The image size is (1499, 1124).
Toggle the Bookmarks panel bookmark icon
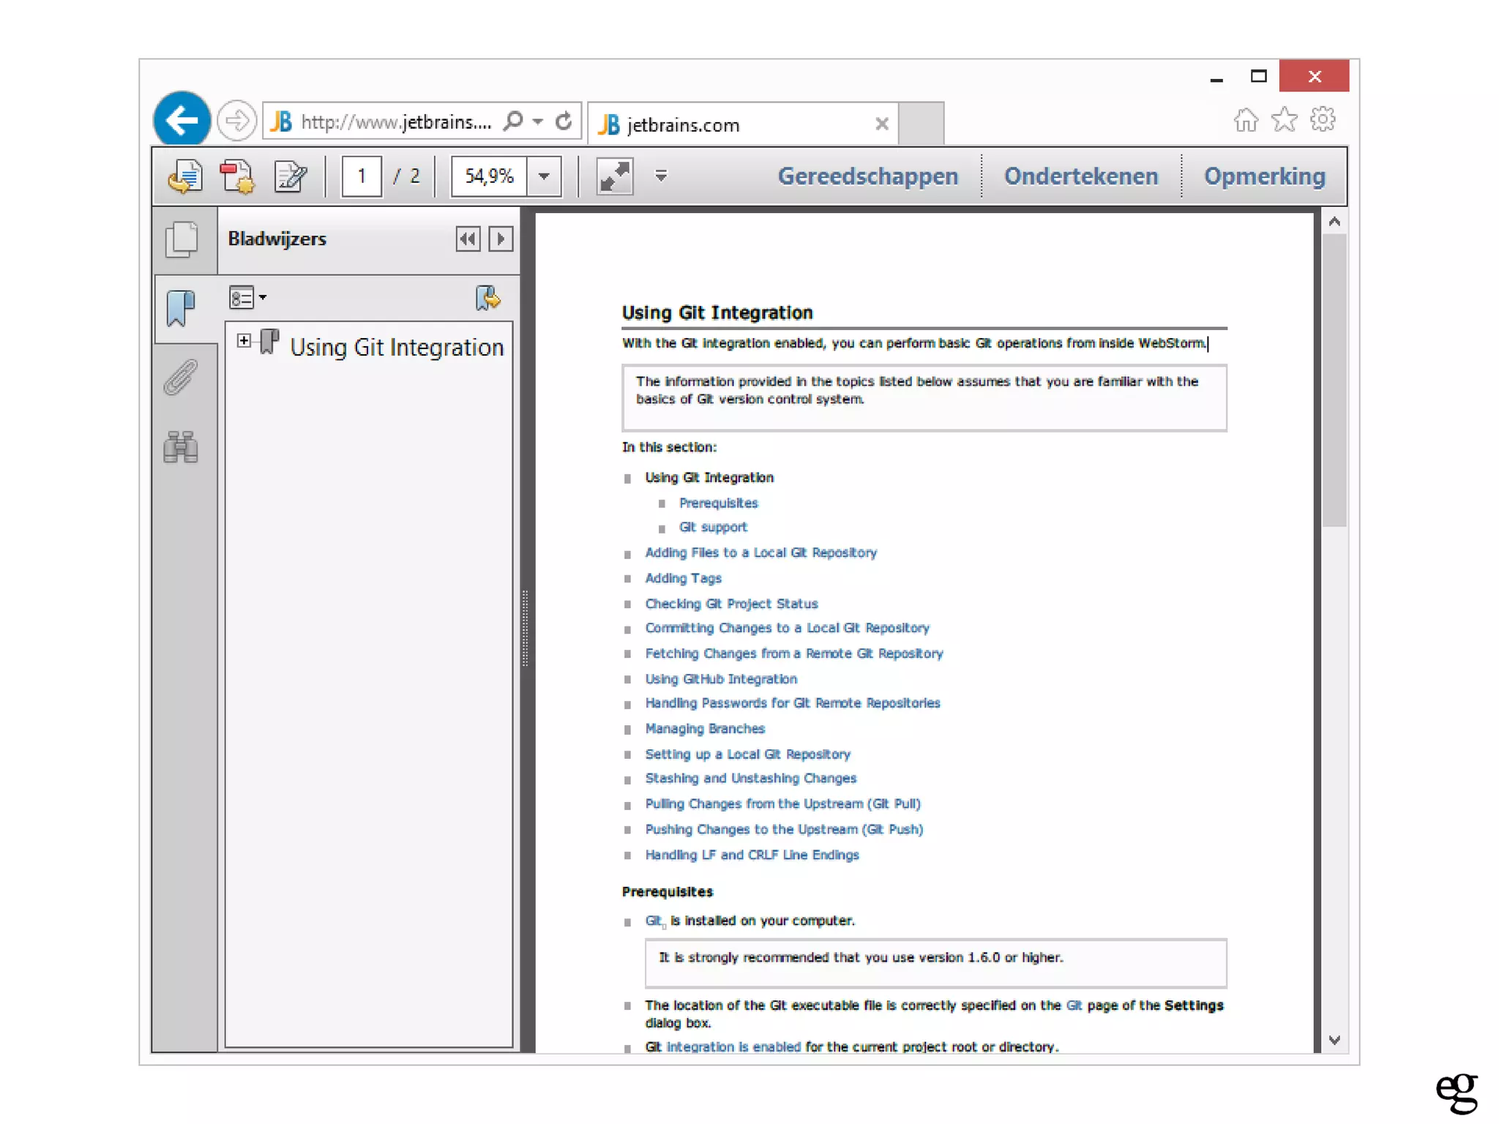tap(181, 307)
